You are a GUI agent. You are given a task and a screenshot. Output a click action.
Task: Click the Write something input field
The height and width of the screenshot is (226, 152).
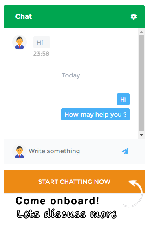click(x=73, y=151)
